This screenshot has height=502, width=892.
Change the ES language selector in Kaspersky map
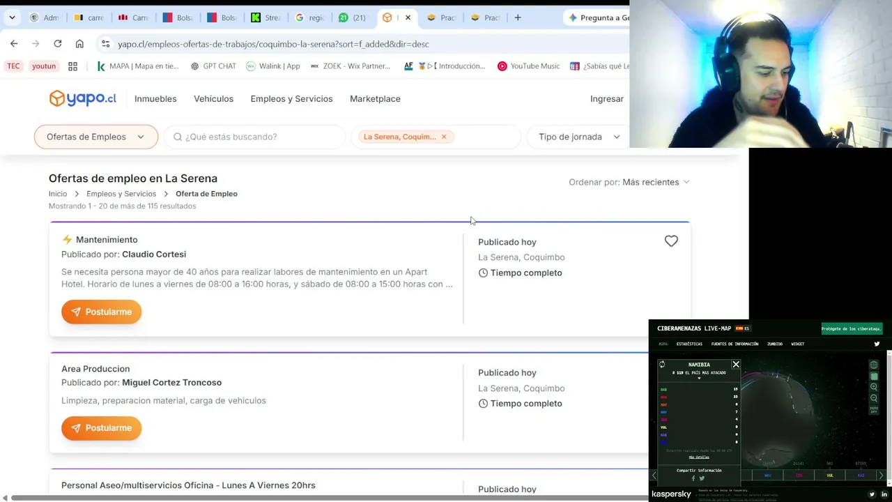(743, 328)
